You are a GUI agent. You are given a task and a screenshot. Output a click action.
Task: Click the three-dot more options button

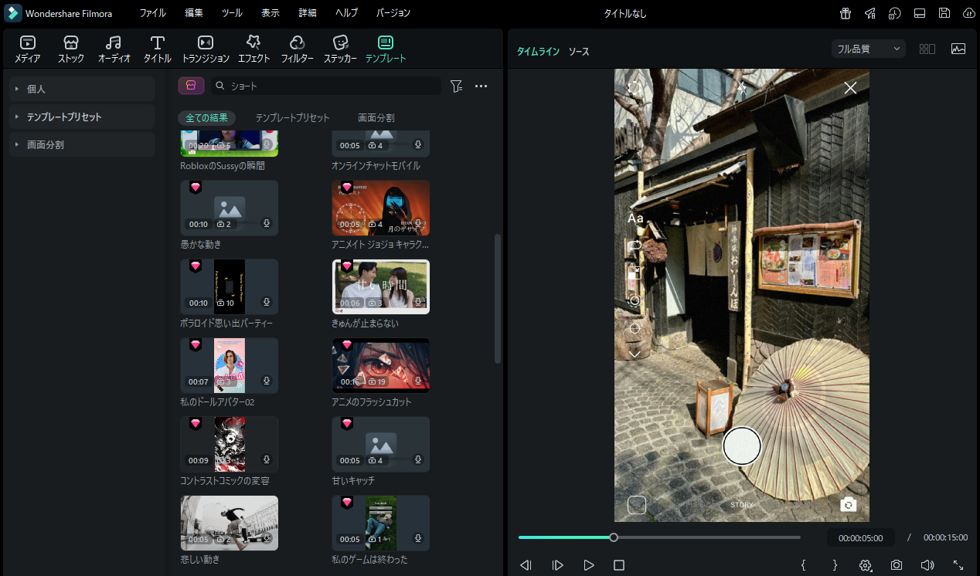click(x=481, y=86)
